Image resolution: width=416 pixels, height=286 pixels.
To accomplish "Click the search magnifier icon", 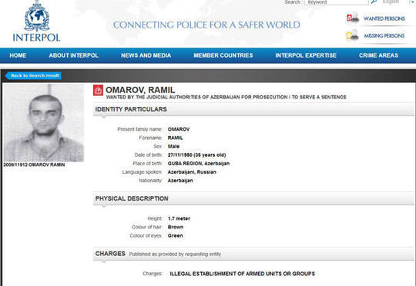I will (374, 2).
